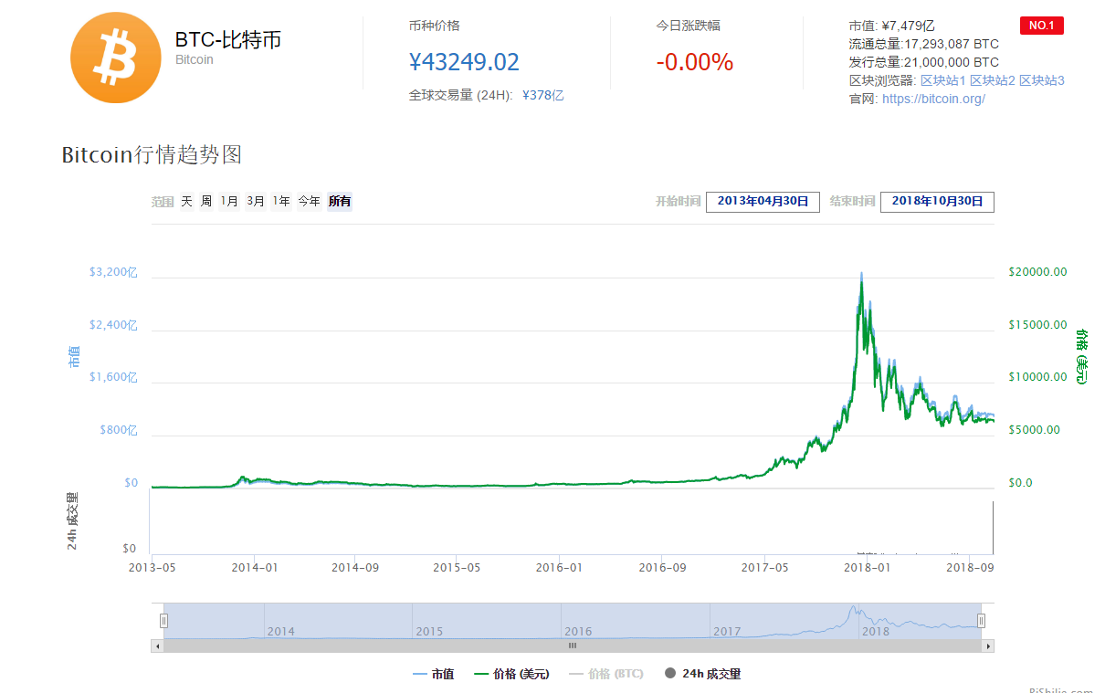The width and height of the screenshot is (1105, 693).
Task: Toggle the 价格 (BTC) series in legend
Action: point(606,674)
